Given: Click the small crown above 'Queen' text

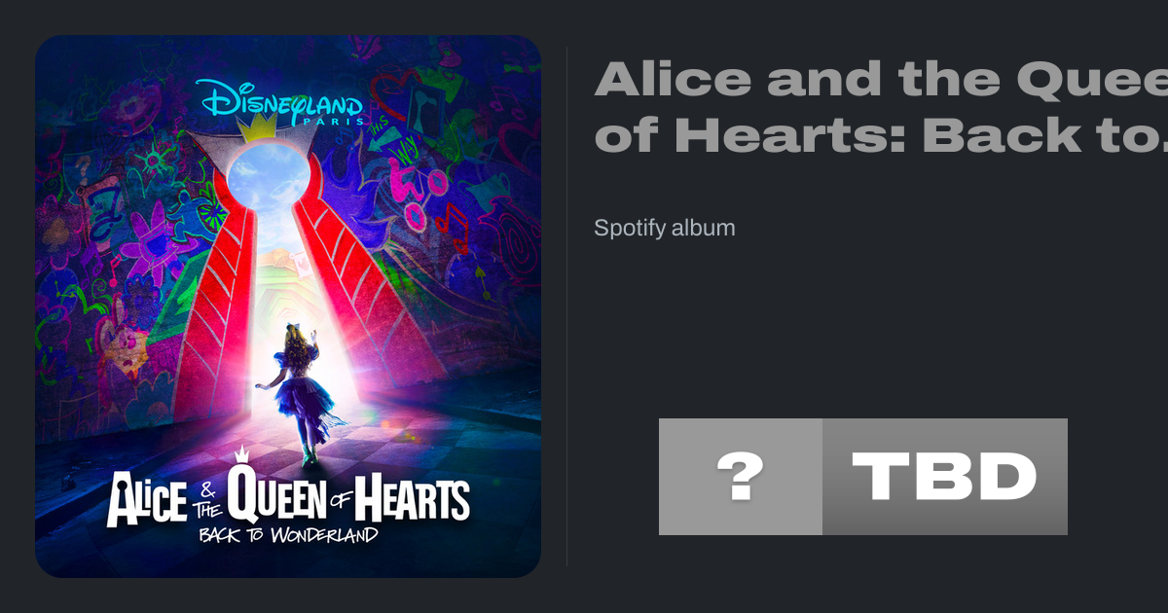Looking at the screenshot, I should (x=242, y=453).
